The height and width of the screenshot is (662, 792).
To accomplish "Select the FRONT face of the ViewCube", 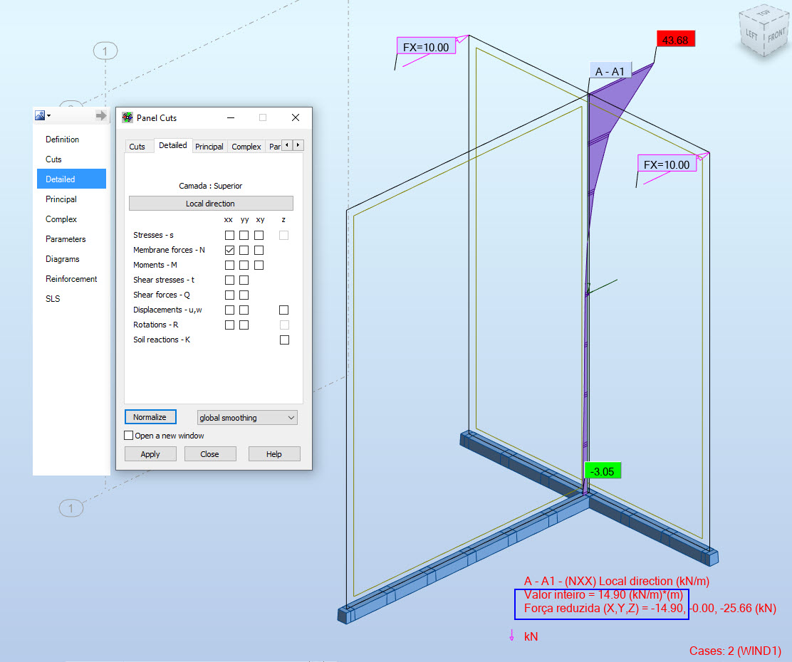I will click(x=776, y=35).
